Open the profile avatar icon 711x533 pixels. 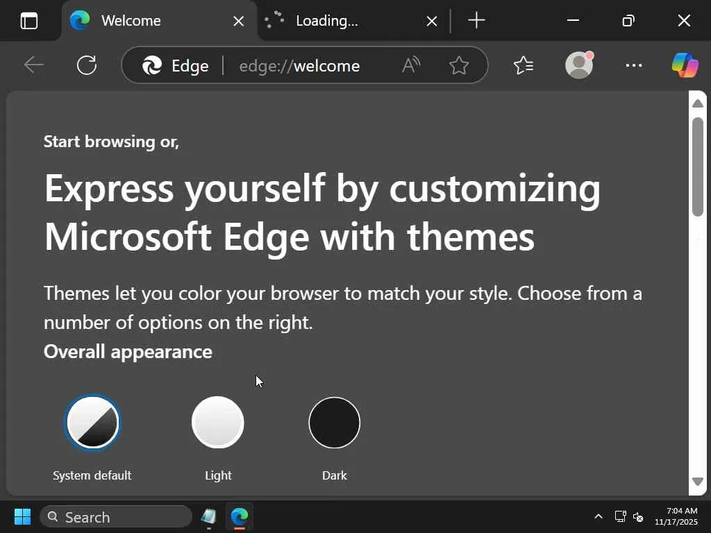pyautogui.click(x=579, y=65)
